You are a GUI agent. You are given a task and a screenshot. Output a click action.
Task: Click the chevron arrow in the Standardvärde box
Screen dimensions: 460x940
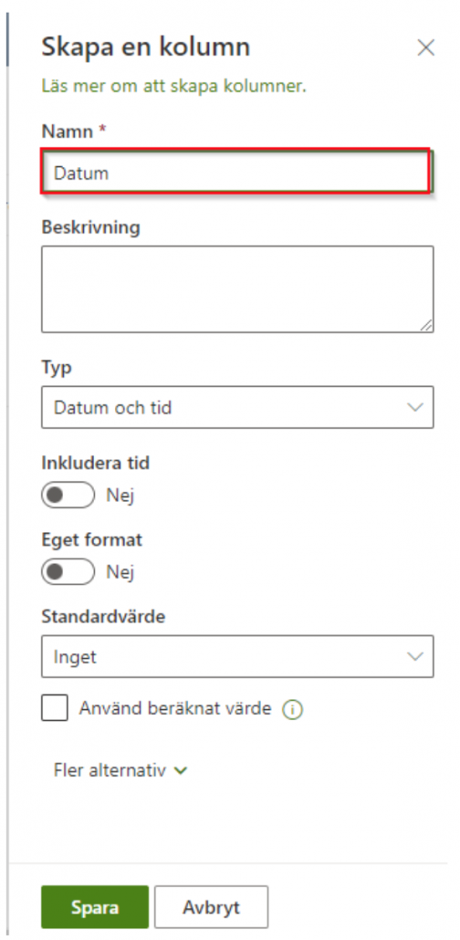click(415, 657)
